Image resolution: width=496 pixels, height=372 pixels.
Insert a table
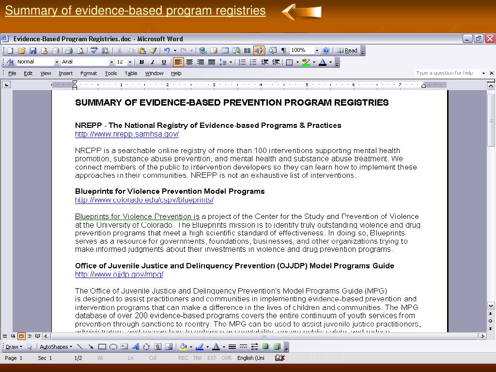tap(225, 50)
